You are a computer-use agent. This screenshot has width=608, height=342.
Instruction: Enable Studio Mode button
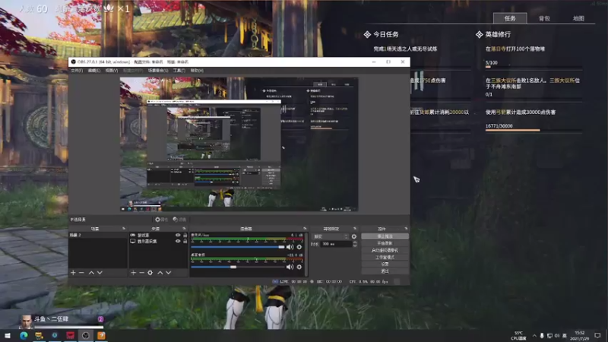coord(385,257)
